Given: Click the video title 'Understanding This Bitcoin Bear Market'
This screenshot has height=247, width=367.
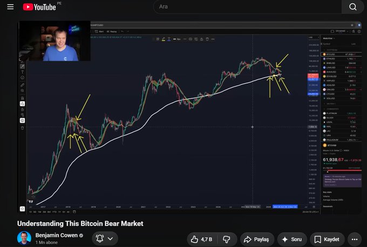Looking at the screenshot, I should pos(80,224).
